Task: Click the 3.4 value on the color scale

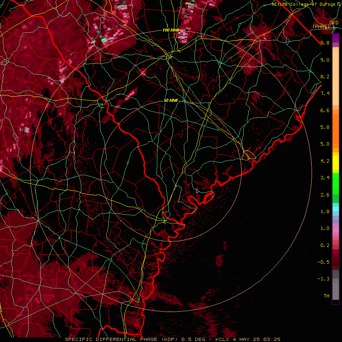Action: (325, 178)
